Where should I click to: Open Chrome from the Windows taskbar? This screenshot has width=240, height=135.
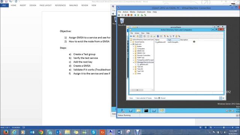41,132
